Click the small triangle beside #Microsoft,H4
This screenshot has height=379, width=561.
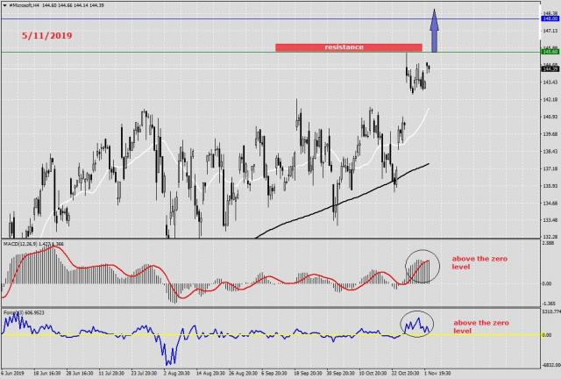pos(4,6)
